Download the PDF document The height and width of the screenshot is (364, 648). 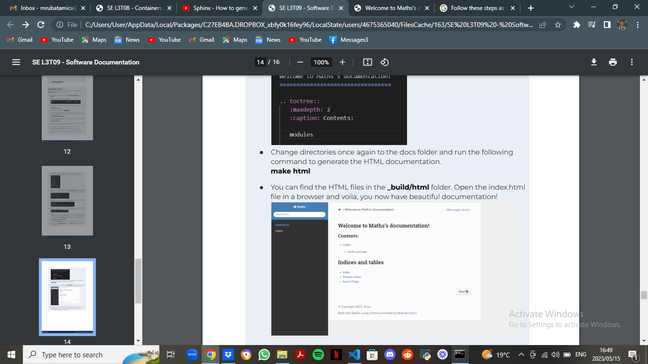[x=593, y=62]
